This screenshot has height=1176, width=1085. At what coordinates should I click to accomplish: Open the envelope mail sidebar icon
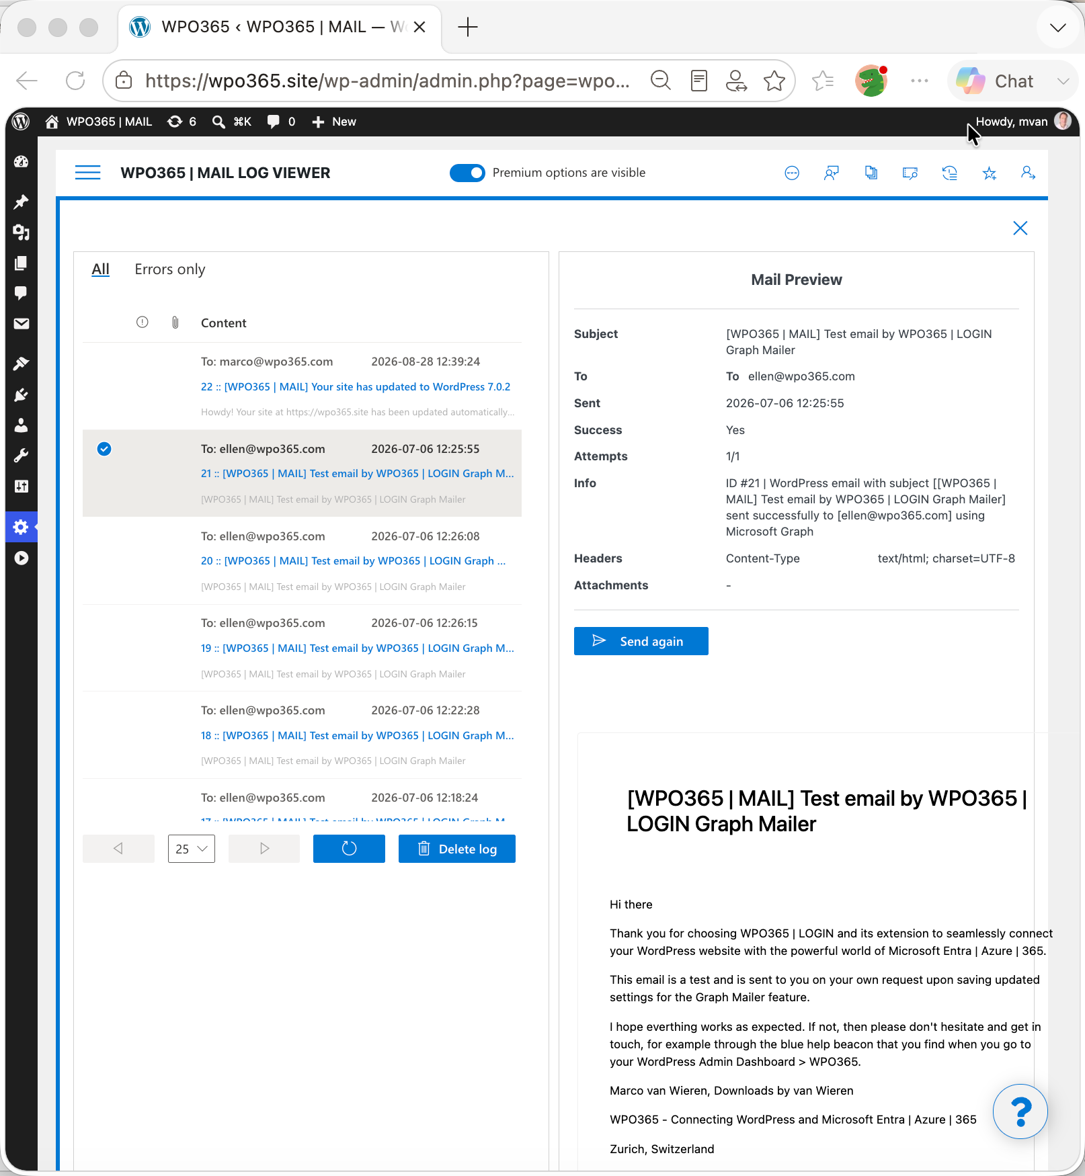[x=22, y=324]
